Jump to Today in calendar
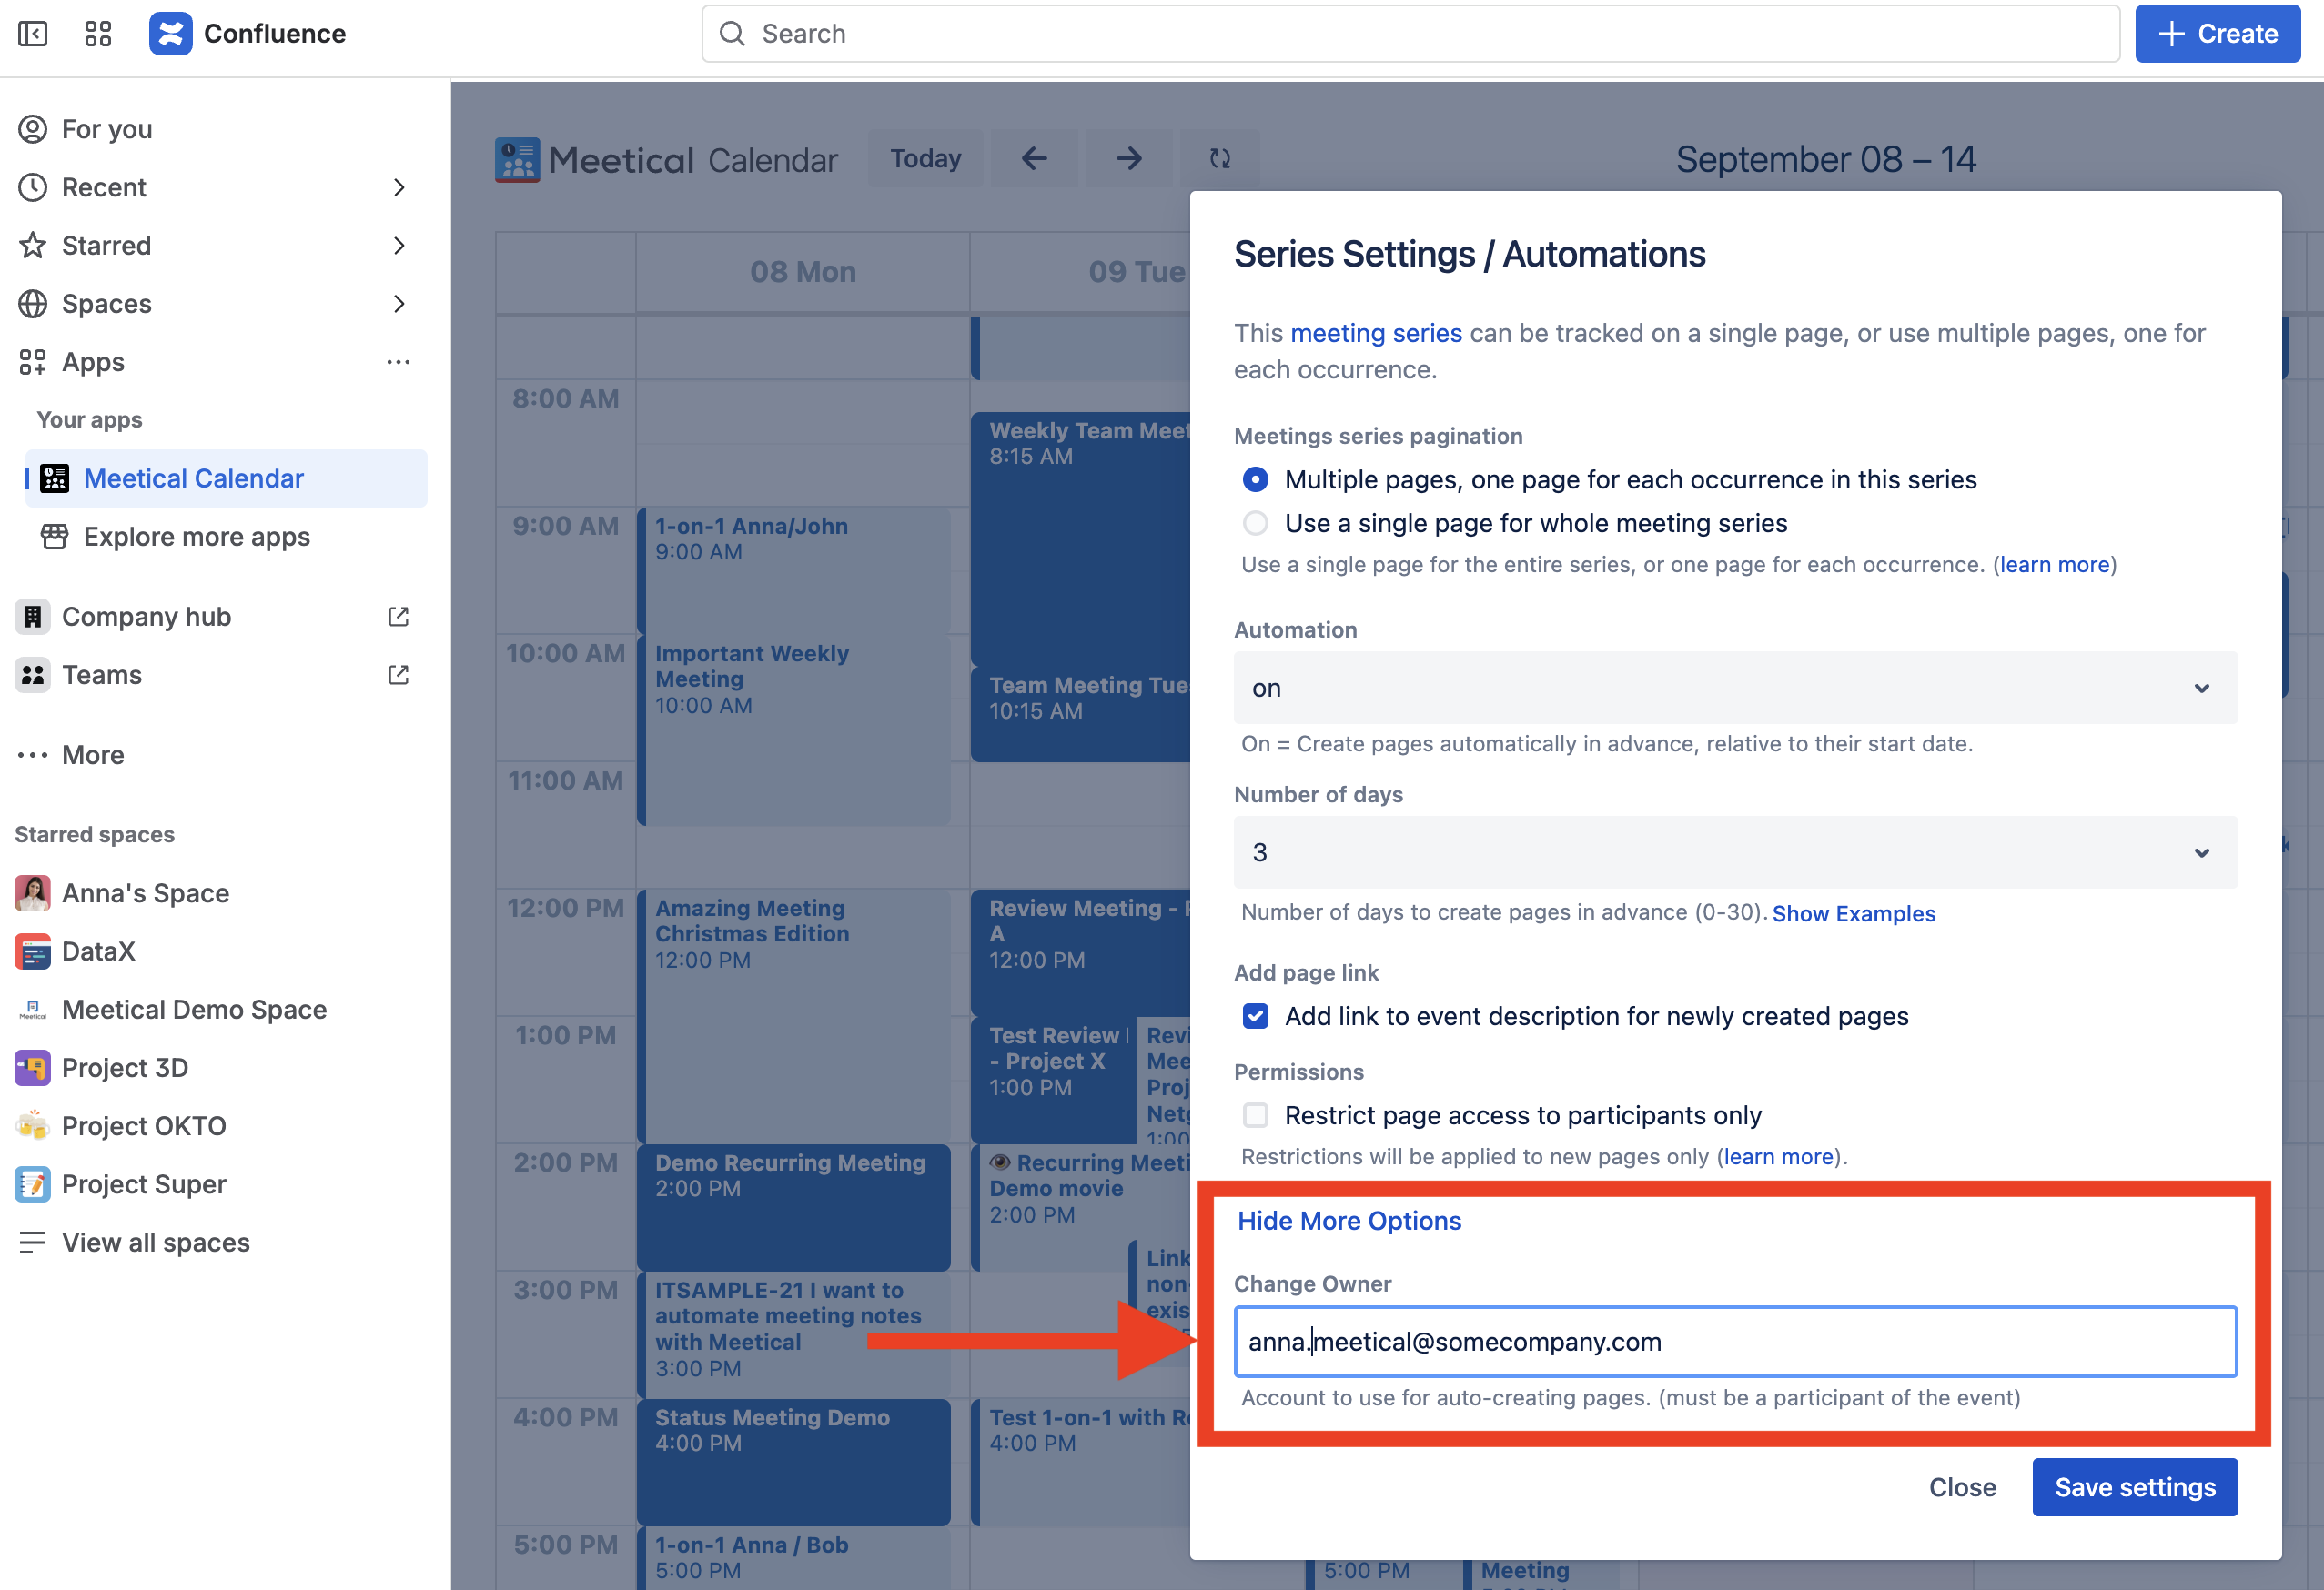This screenshot has width=2324, height=1590. point(925,158)
